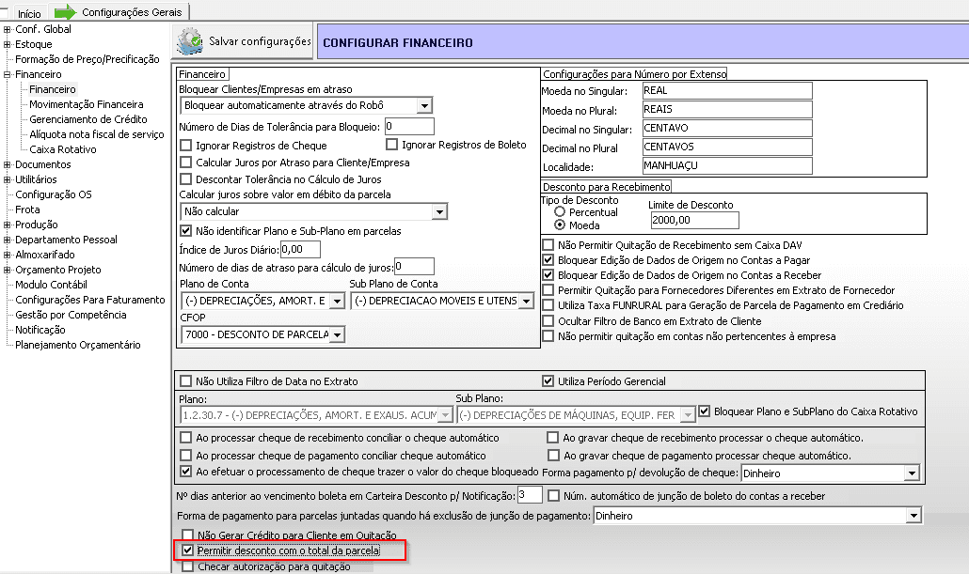Expand the Departamento Pessoal tree node
Image resolution: width=969 pixels, height=574 pixels.
7,240
